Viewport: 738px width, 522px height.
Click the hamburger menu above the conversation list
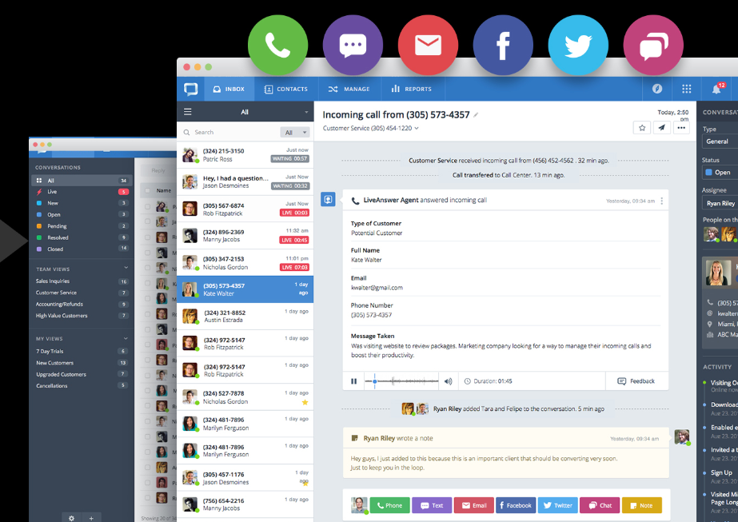click(x=187, y=111)
